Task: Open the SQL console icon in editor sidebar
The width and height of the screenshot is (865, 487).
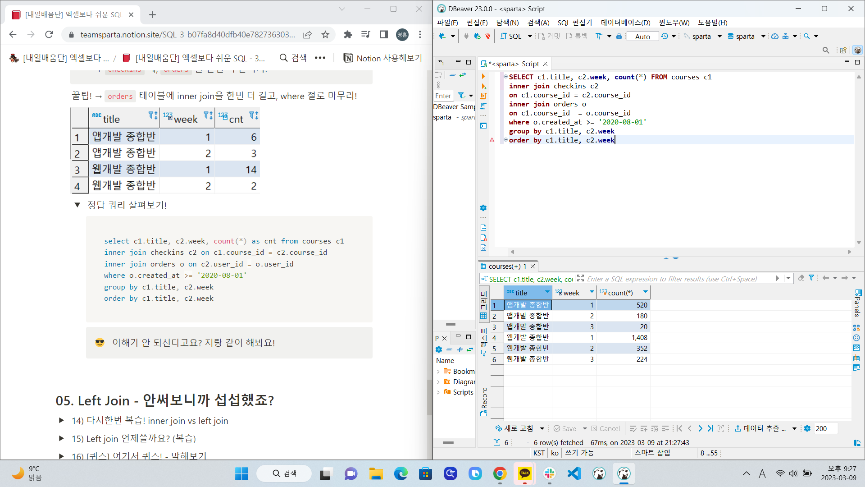Action: point(483,126)
